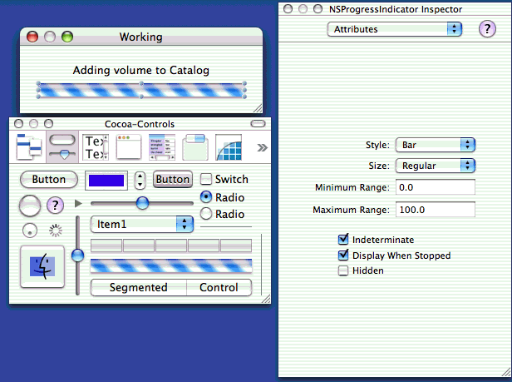Click the square bevel Button
This screenshot has height=382, width=512.
pyautogui.click(x=173, y=179)
